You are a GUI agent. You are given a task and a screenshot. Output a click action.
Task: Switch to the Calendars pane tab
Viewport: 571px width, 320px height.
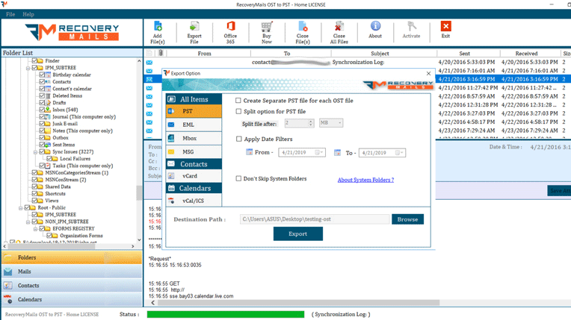click(x=72, y=299)
